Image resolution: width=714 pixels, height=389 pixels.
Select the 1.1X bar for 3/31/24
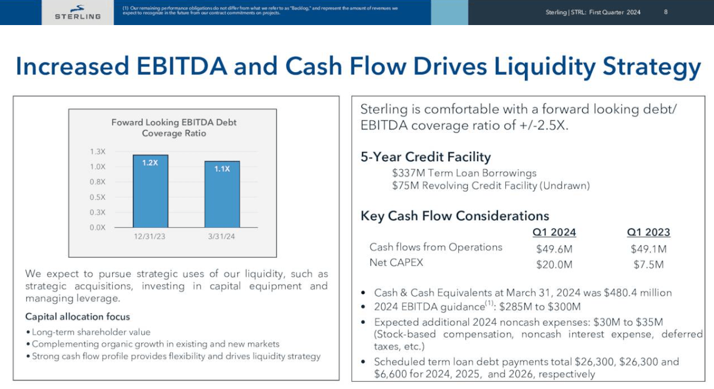click(222, 194)
